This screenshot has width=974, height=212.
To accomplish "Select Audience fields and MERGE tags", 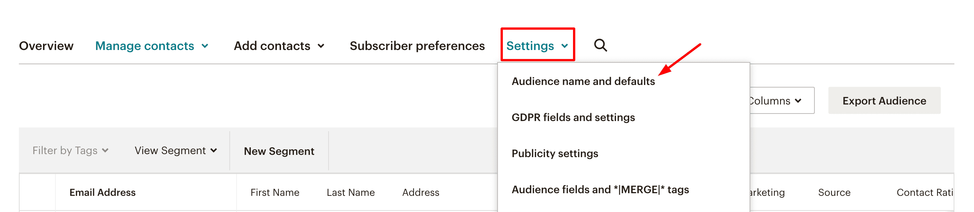I will click(x=600, y=190).
